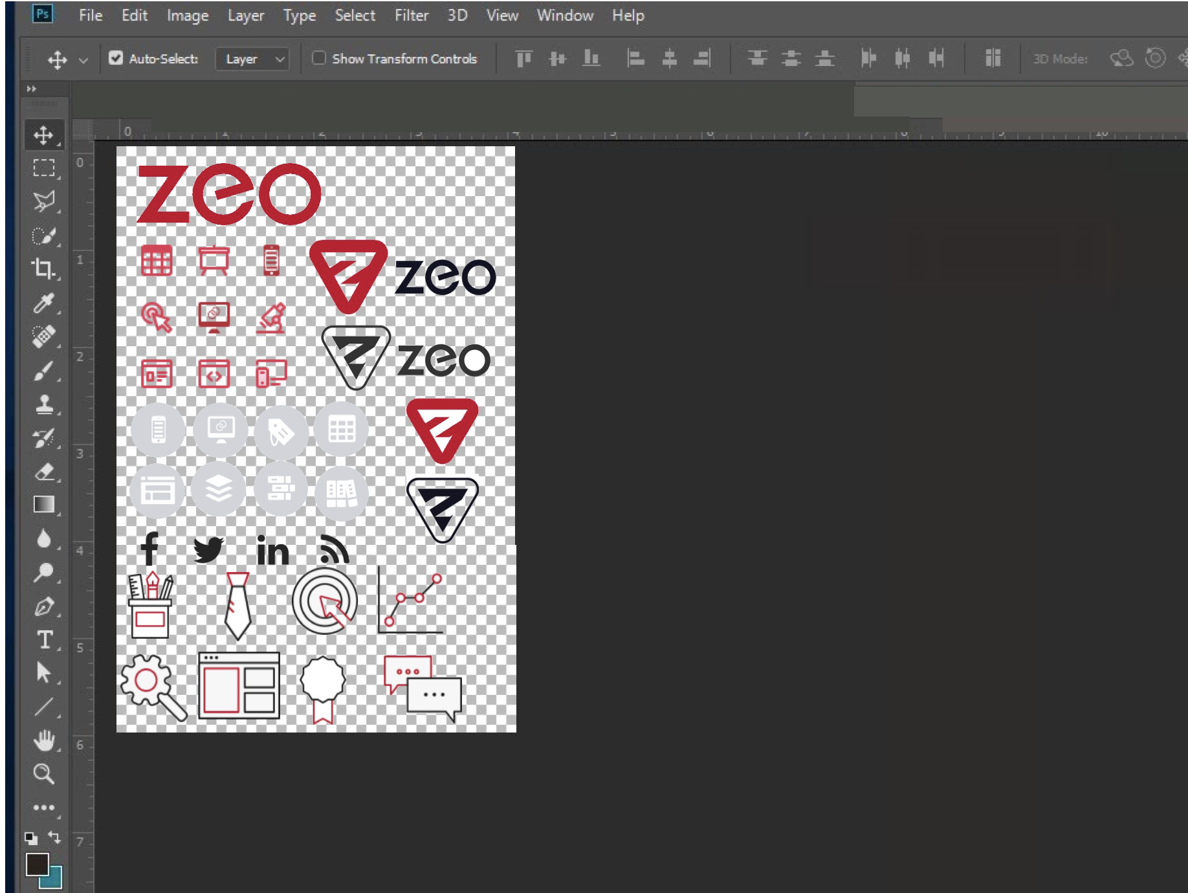Distribute horizontal centers of layers
The width and height of the screenshot is (1188, 893).
click(902, 59)
